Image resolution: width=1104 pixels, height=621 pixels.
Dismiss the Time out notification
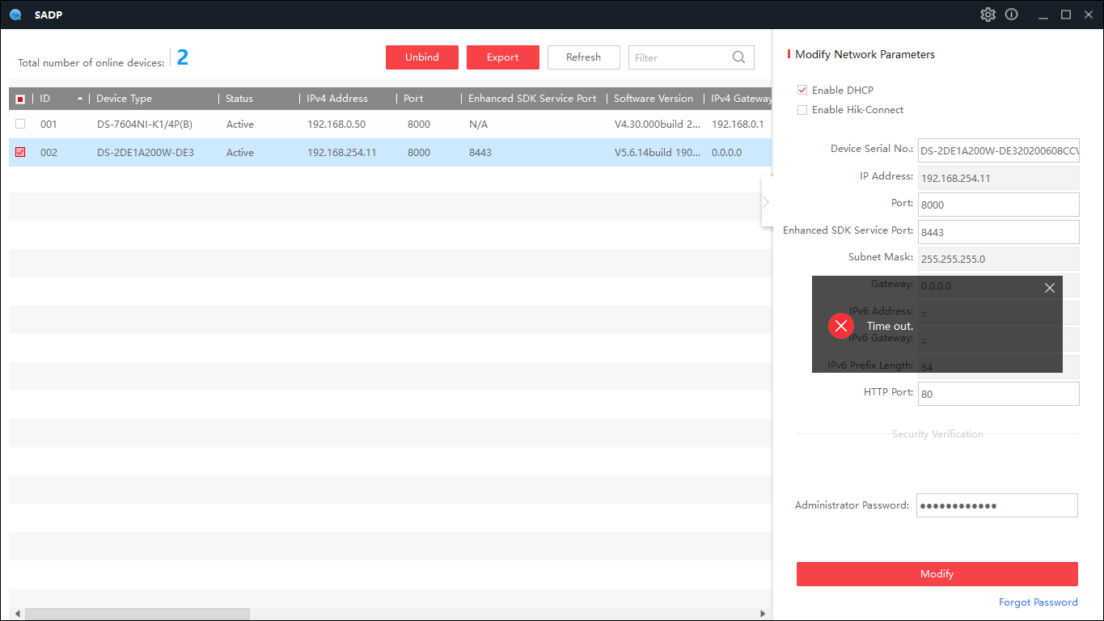pos(1050,288)
